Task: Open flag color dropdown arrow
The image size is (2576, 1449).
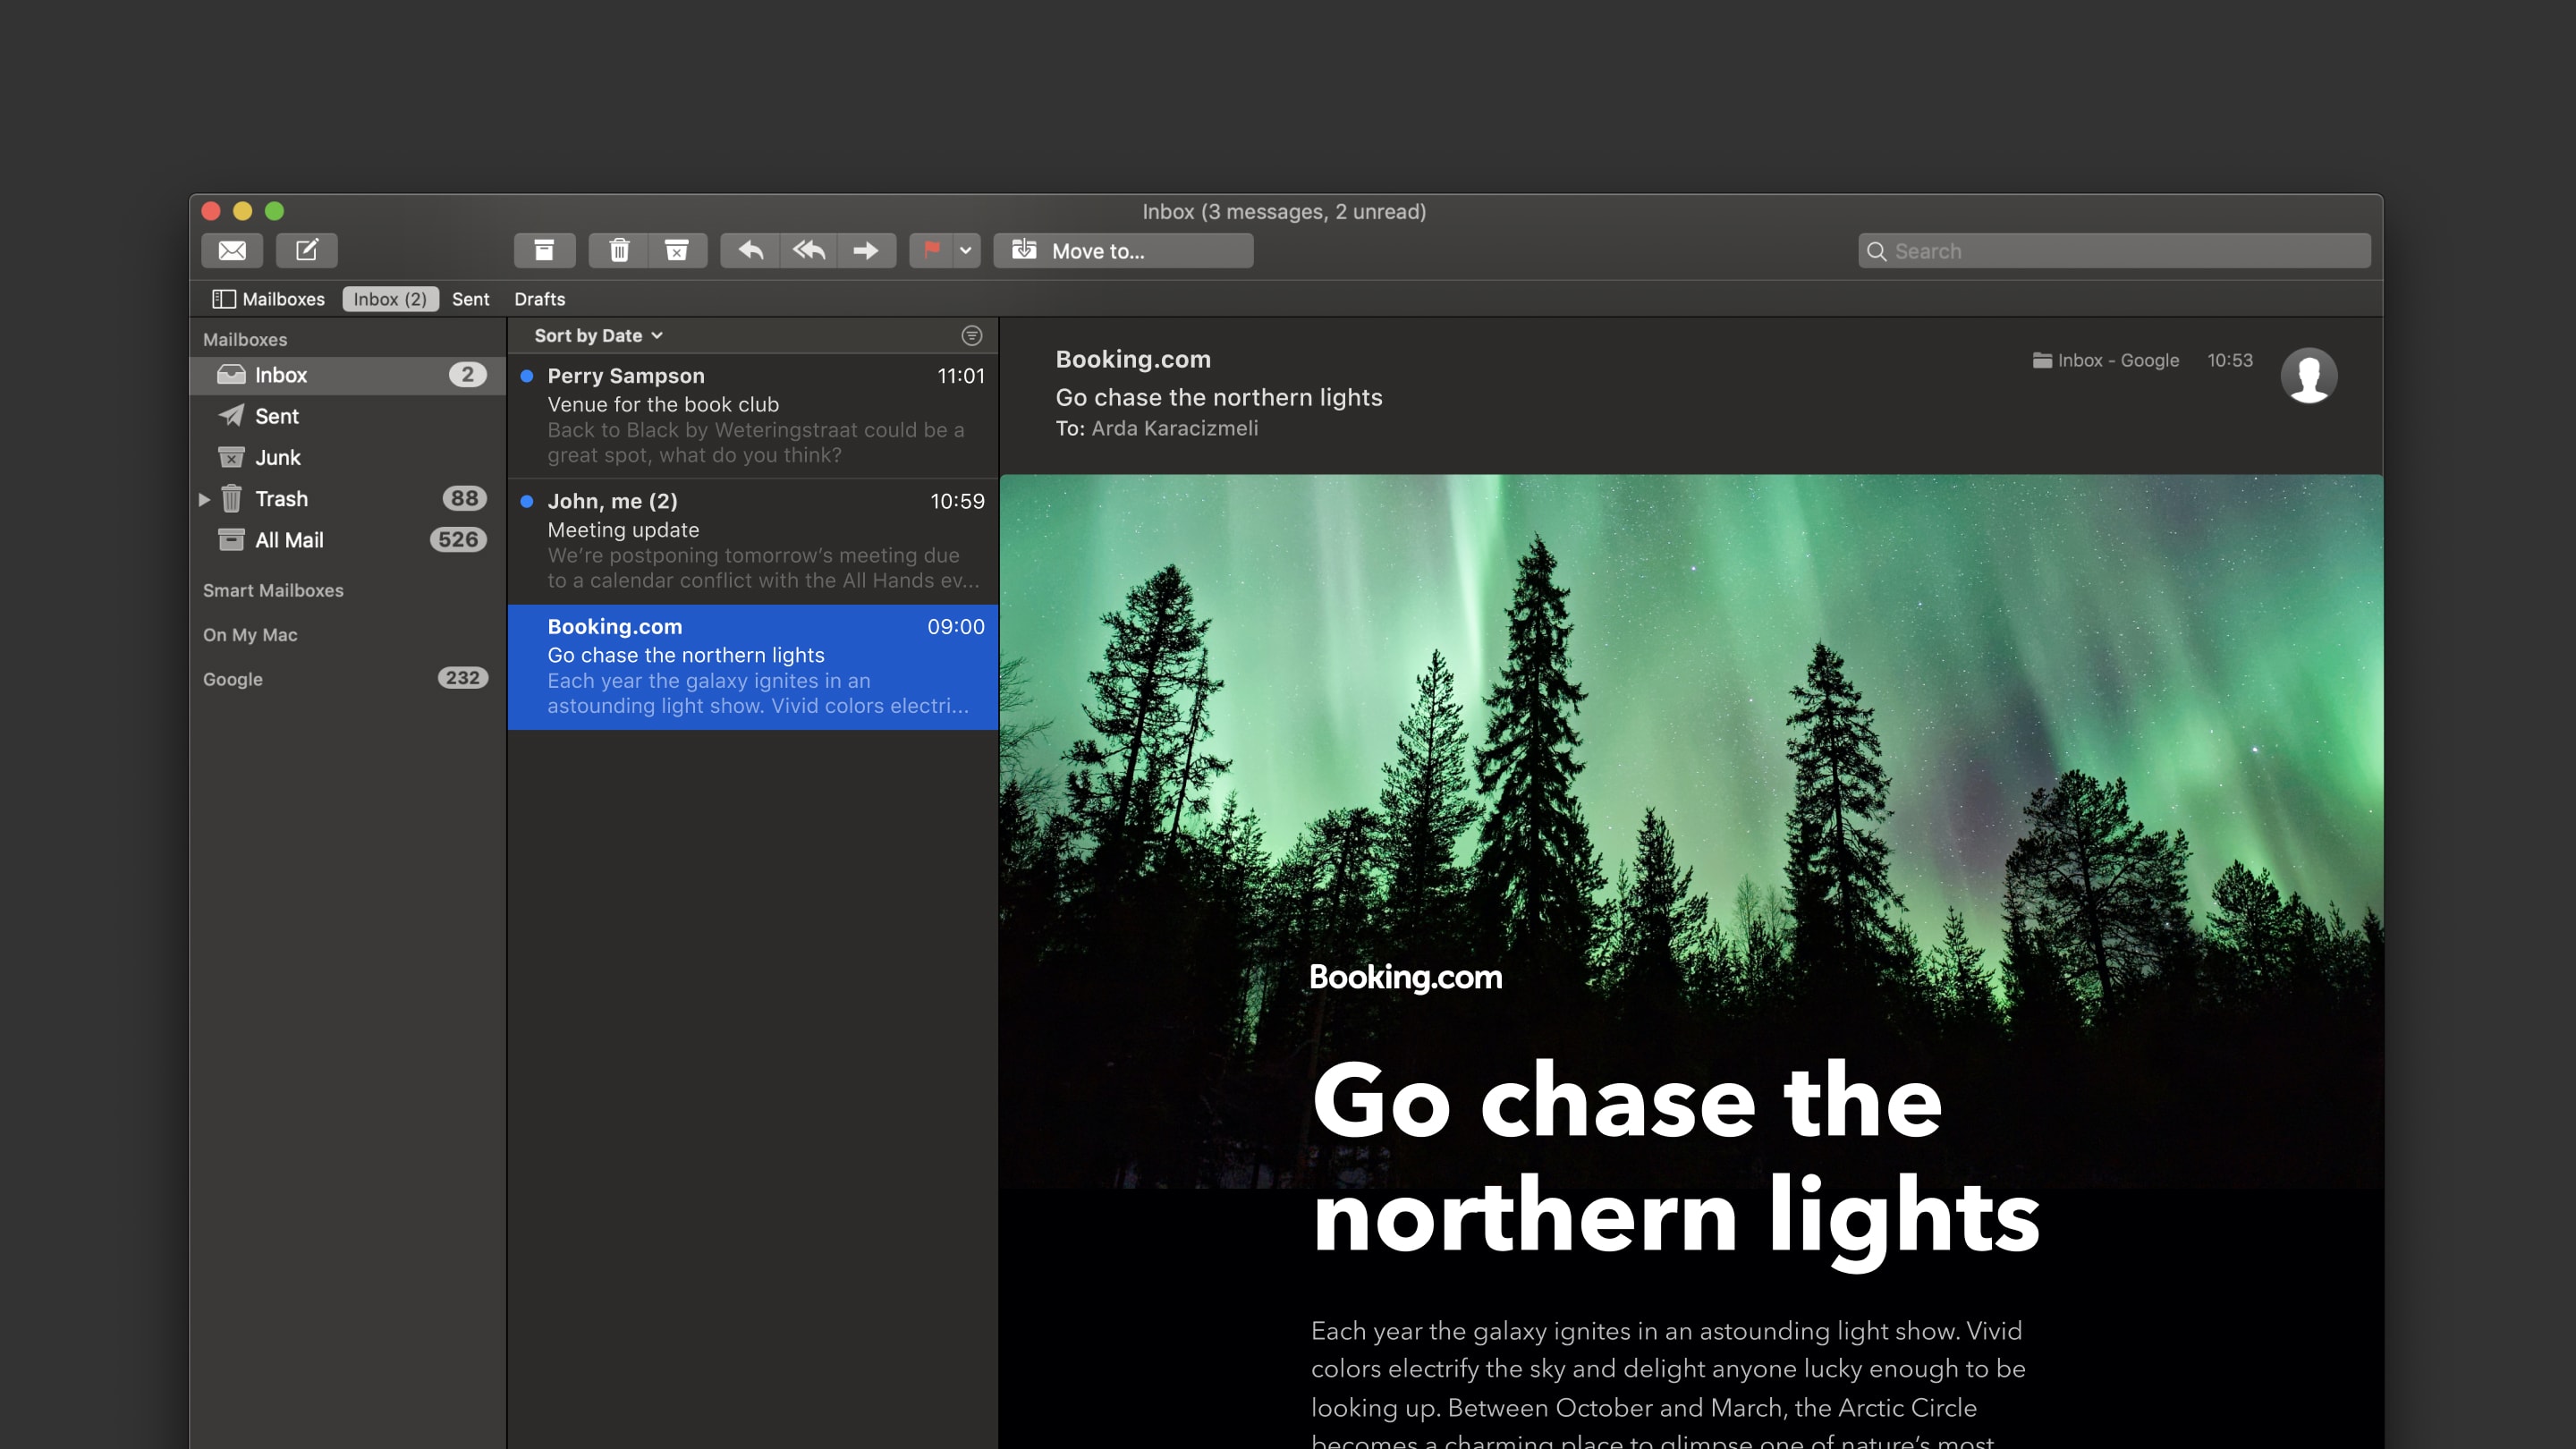Action: [x=966, y=250]
